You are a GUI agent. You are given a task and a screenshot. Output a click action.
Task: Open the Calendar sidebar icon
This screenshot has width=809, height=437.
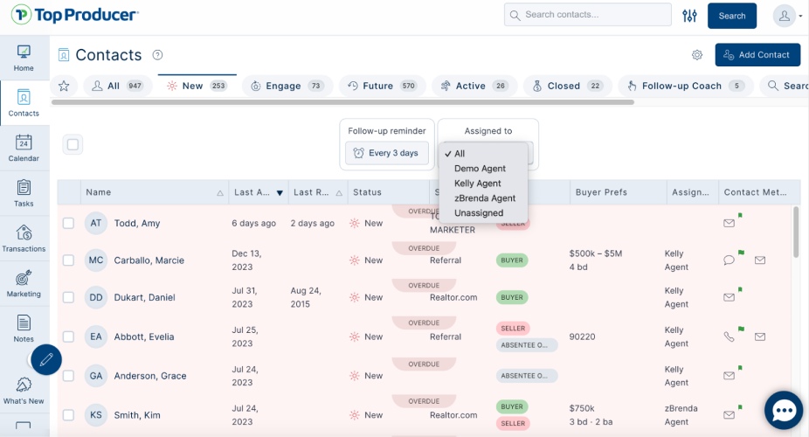pyautogui.click(x=24, y=148)
